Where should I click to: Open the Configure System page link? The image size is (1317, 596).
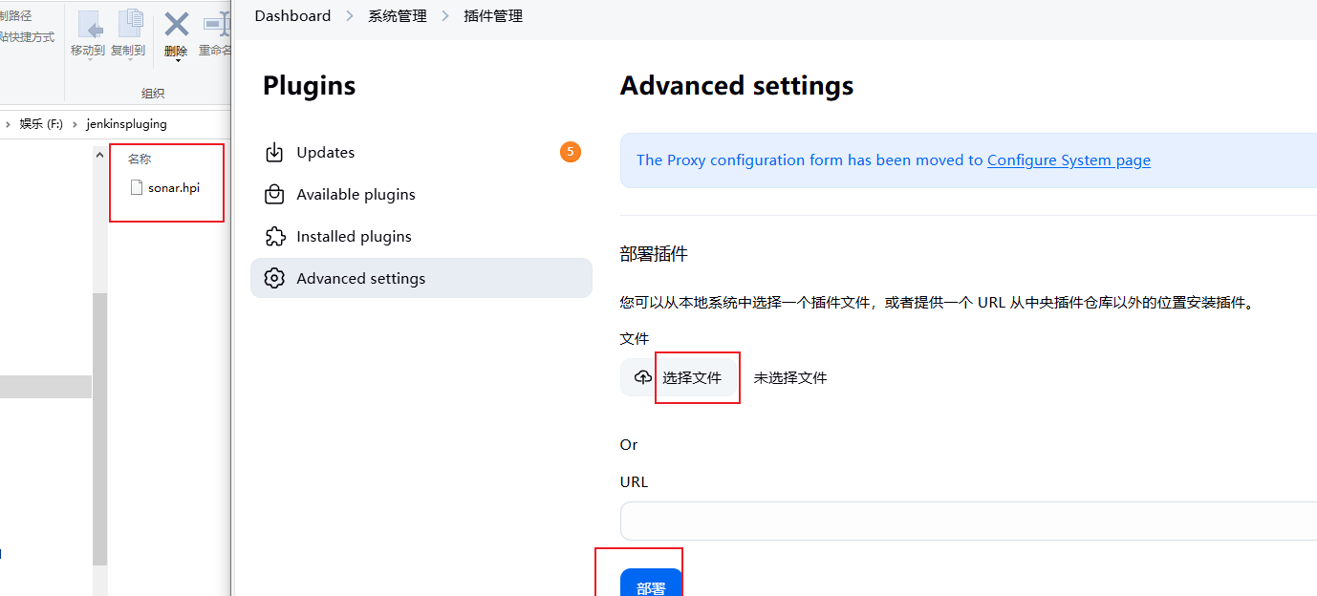(1069, 160)
